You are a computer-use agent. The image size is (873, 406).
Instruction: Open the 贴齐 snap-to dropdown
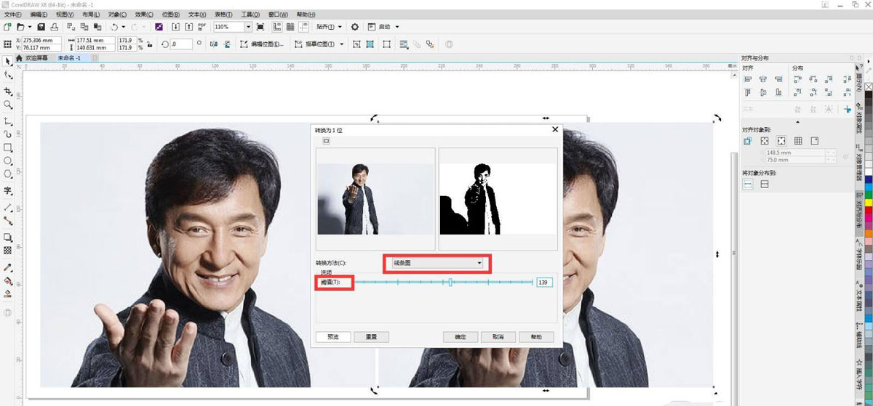point(330,27)
